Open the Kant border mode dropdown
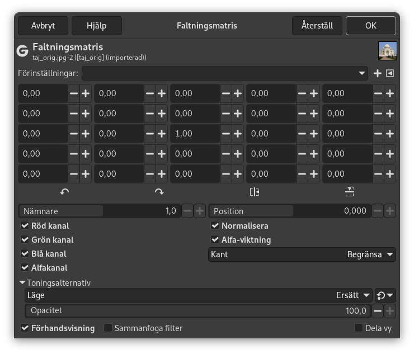414x354 pixels. coord(302,254)
